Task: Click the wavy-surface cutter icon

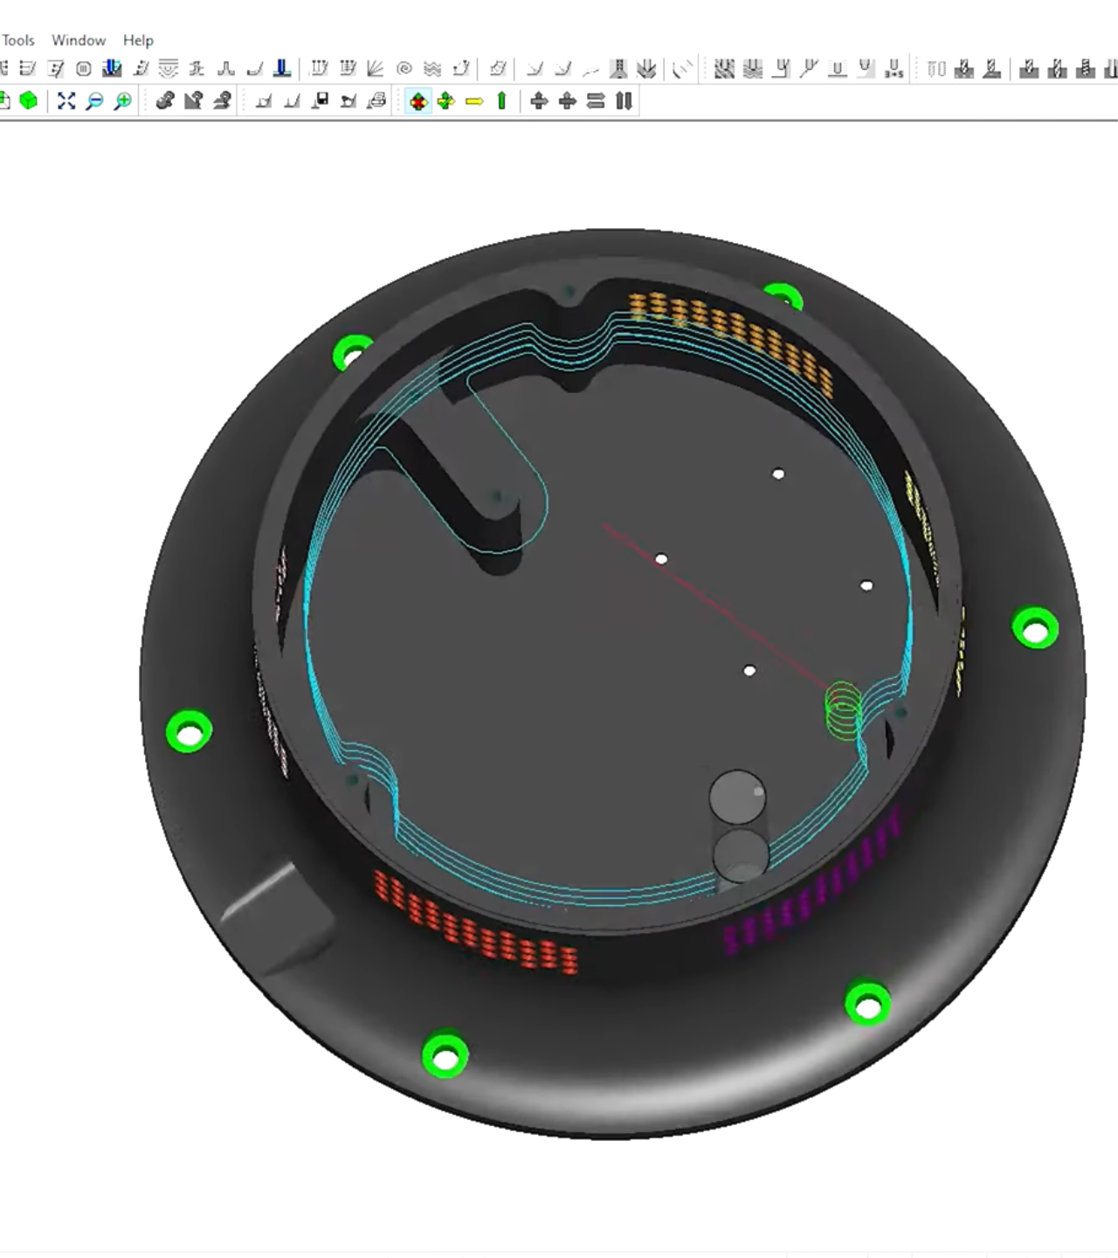Action: coord(752,69)
